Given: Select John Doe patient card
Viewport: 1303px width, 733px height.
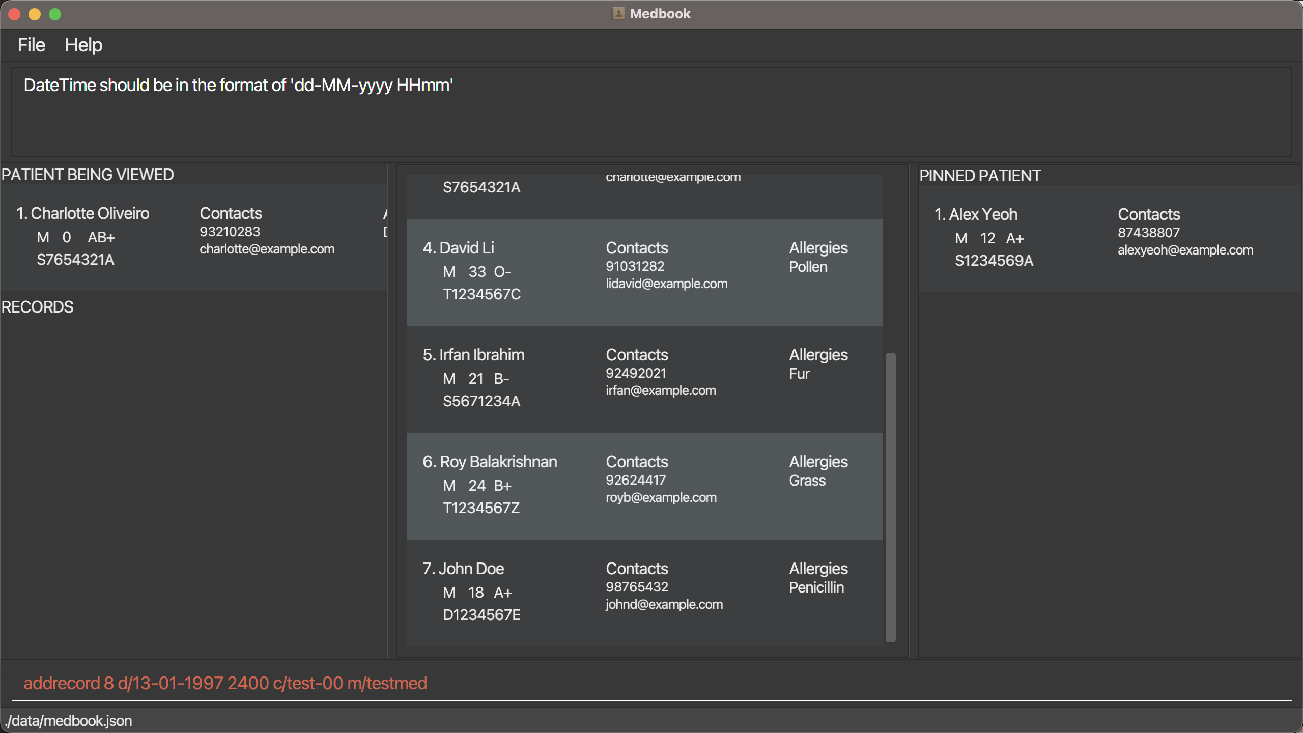Looking at the screenshot, I should [x=644, y=593].
